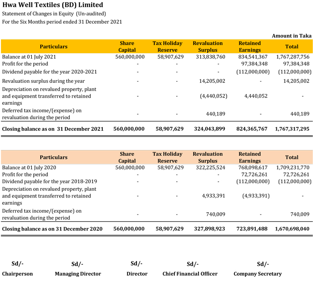Click the Chief Financial Officer signature label

coord(190,274)
